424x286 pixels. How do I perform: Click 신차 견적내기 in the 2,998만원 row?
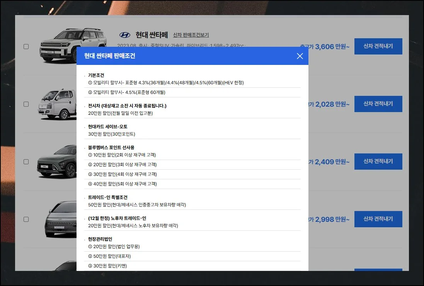(378, 219)
